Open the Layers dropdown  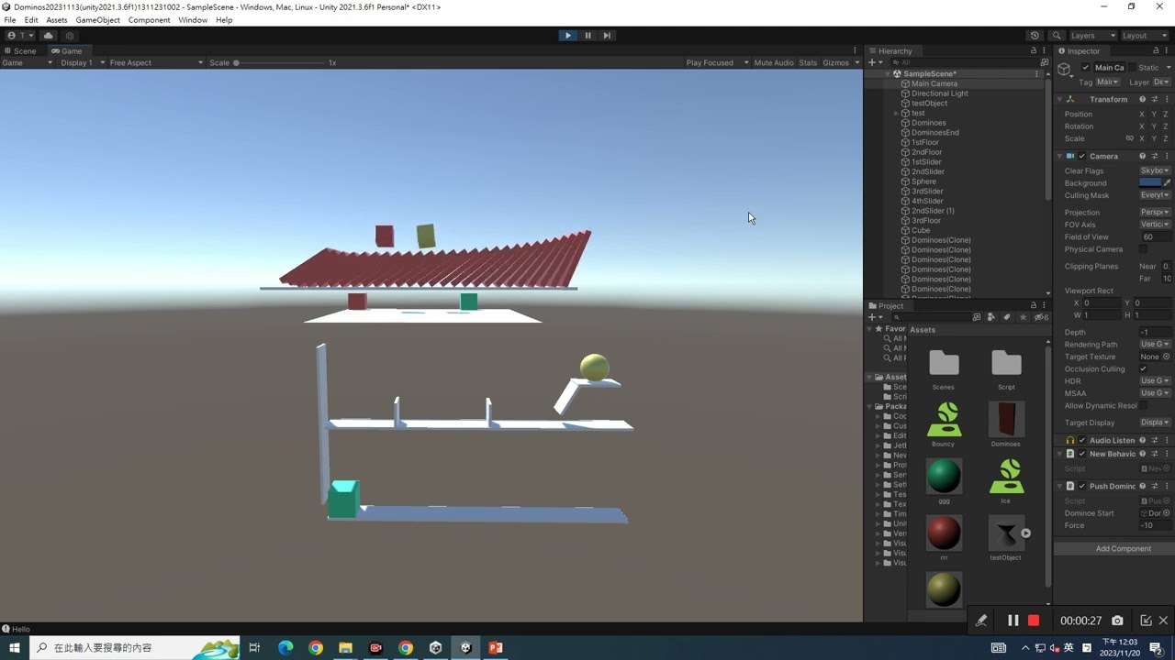(1093, 36)
